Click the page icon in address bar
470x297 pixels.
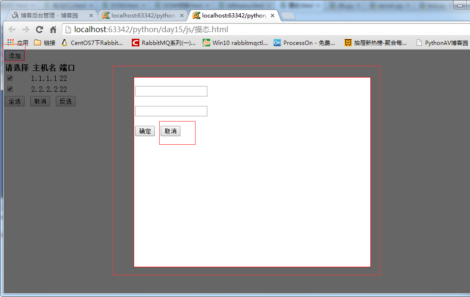click(x=68, y=29)
